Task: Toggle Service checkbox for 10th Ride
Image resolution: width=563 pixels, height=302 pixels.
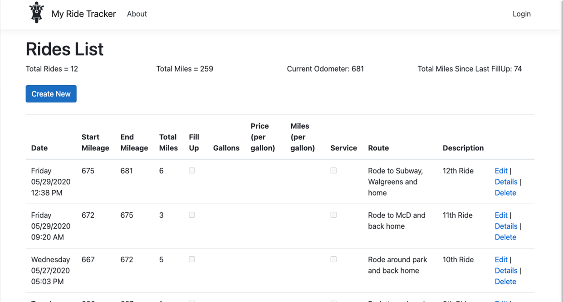Action: point(333,259)
